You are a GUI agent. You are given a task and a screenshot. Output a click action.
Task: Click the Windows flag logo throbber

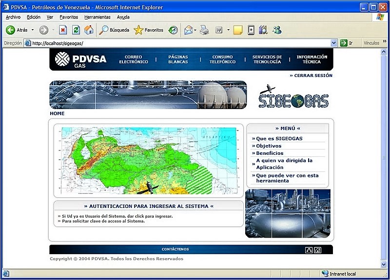coord(380,17)
